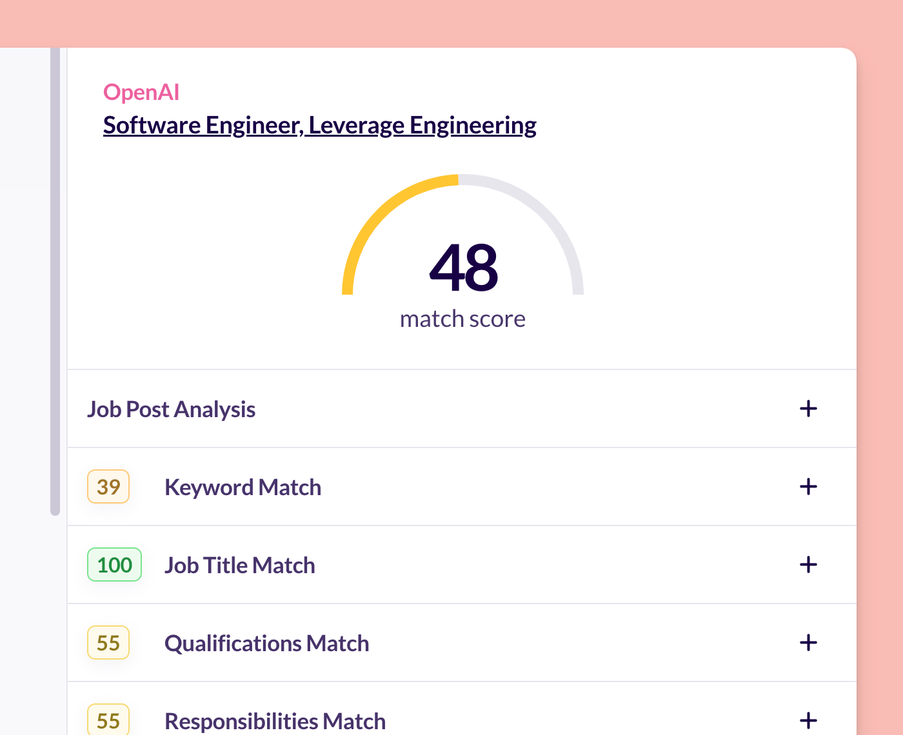Click the Job Title Match label

point(240,565)
